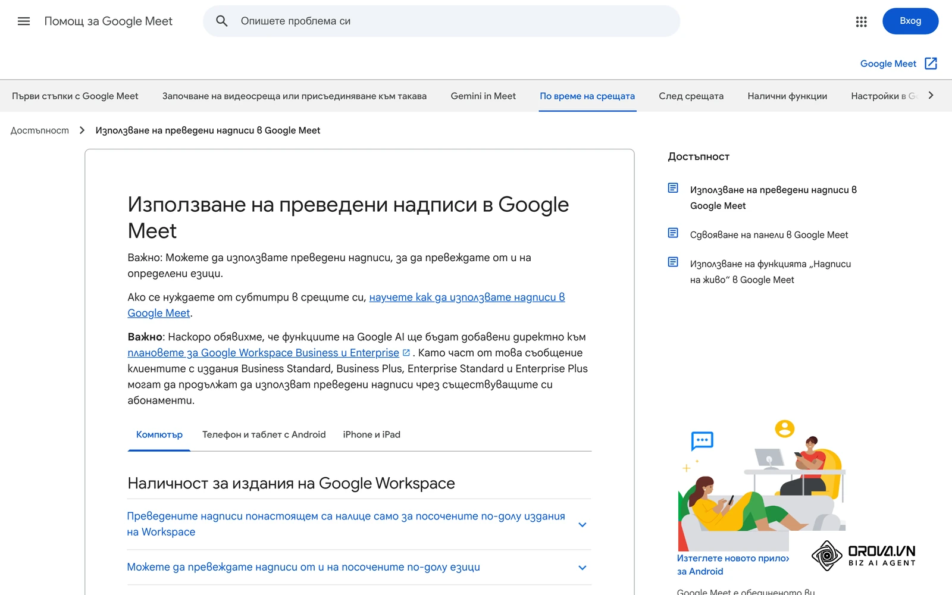Click heading Наличност за издания на Google Workspace
The image size is (952, 595).
(291, 483)
